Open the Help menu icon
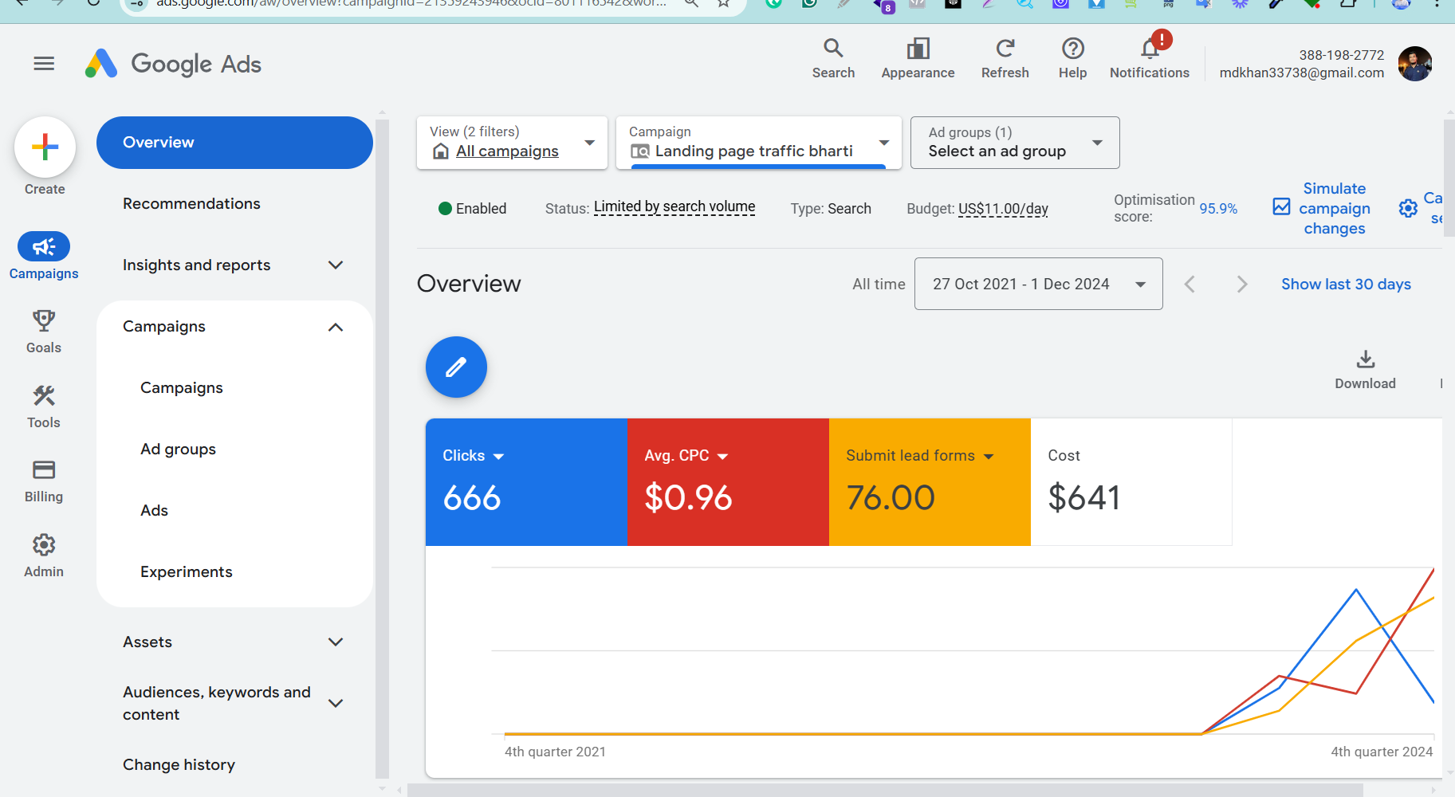Screen dimensions: 1455x797 click(1072, 58)
